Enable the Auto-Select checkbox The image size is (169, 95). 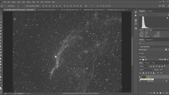(x=7, y=6)
